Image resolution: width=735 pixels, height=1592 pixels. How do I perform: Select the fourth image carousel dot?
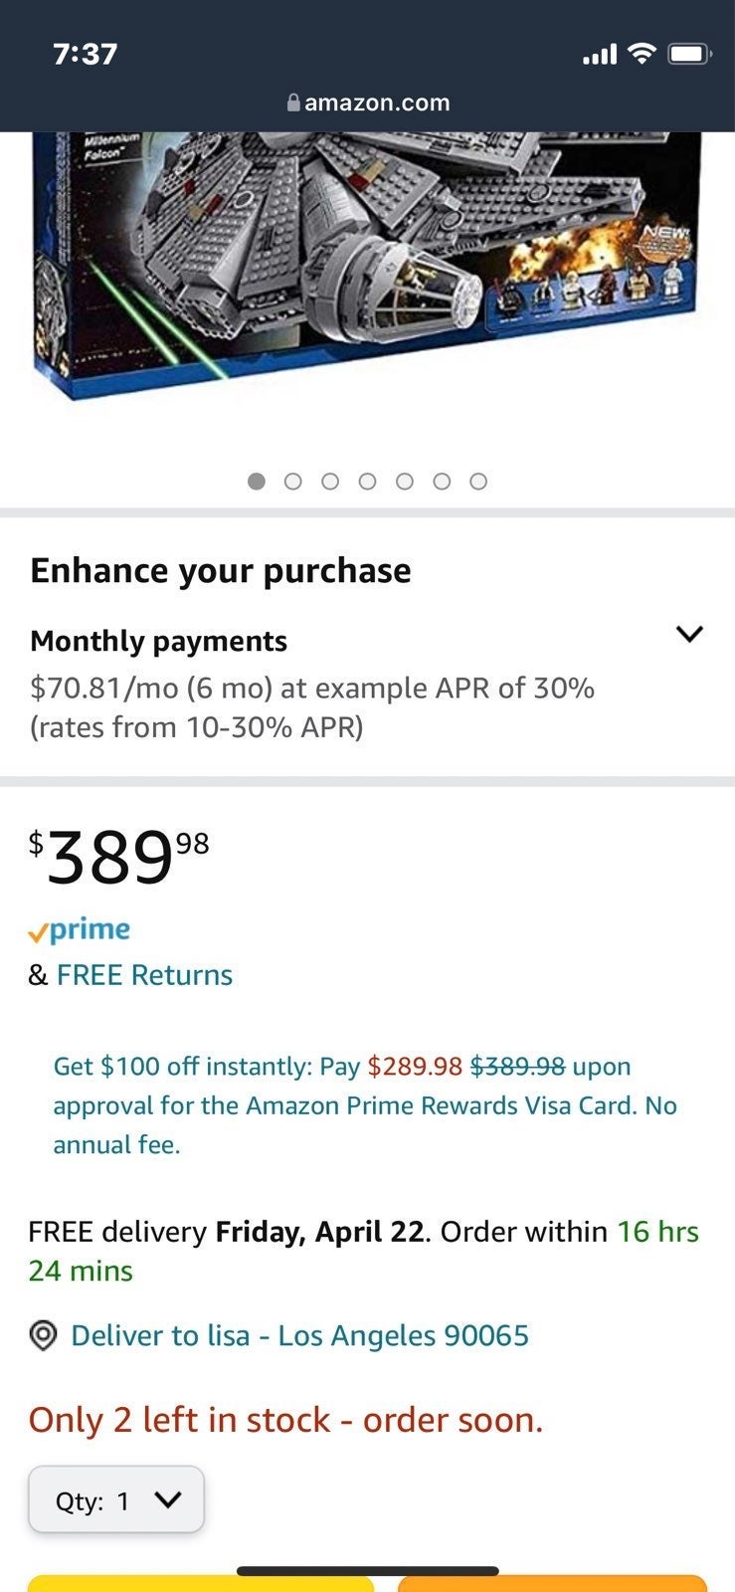[367, 482]
